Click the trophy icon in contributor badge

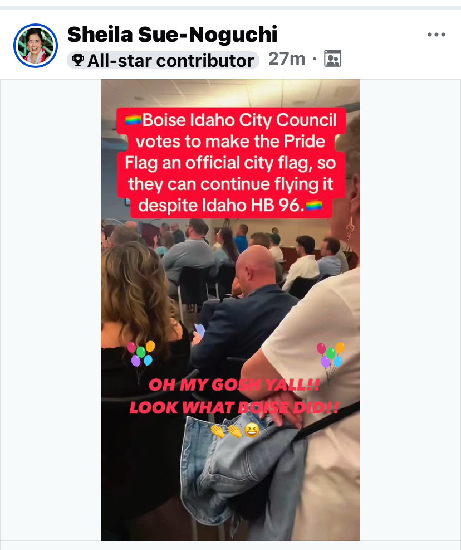point(77,60)
